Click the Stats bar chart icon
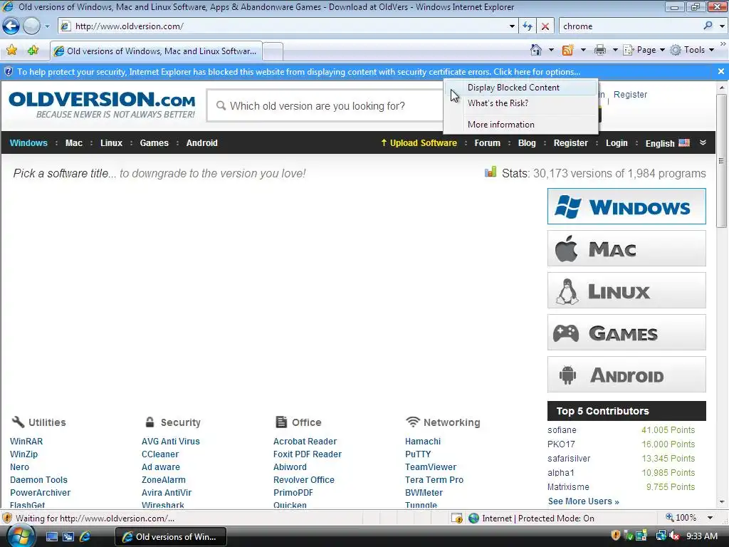 point(491,172)
